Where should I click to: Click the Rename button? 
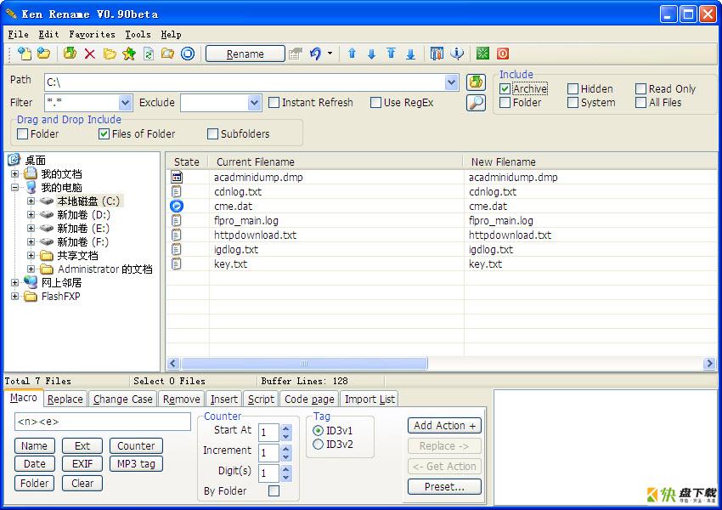(245, 54)
